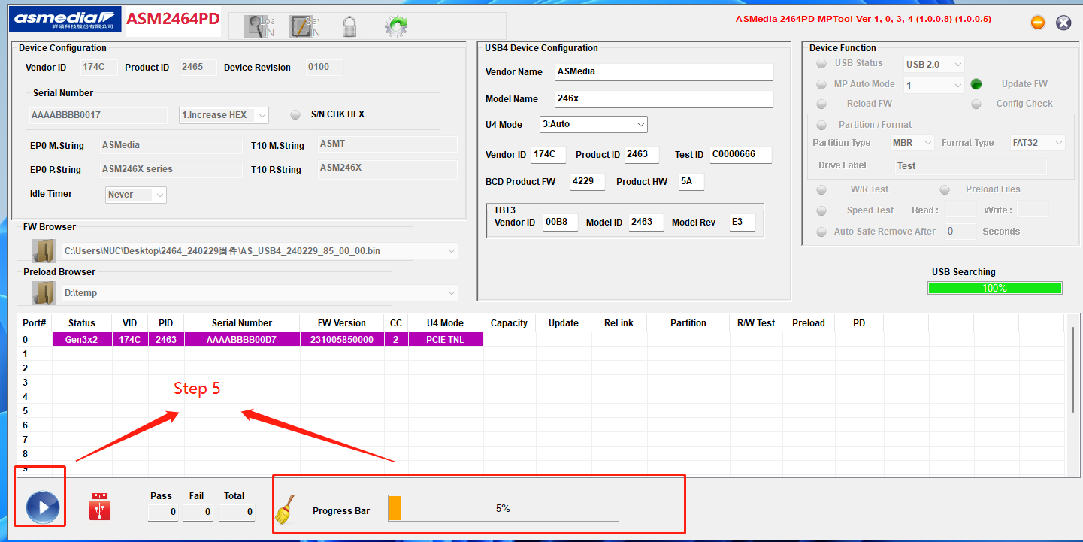The height and width of the screenshot is (542, 1083).
Task: Enable the Preload Files option
Action: point(945,190)
